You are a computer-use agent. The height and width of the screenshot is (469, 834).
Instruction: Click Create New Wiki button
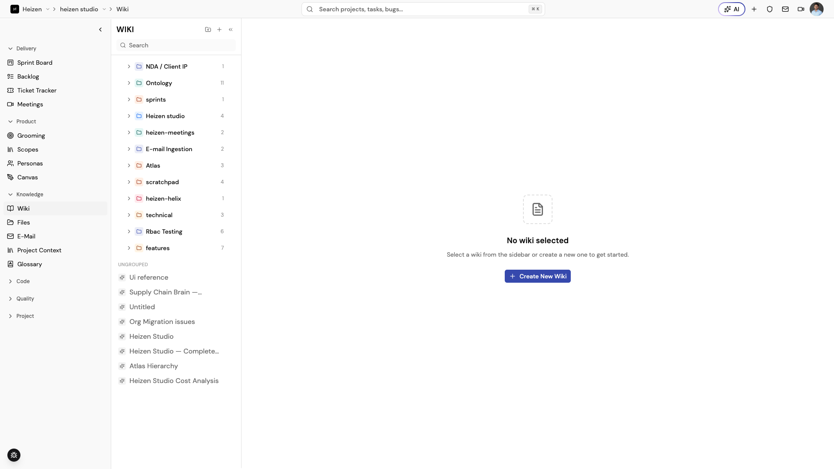pos(537,276)
